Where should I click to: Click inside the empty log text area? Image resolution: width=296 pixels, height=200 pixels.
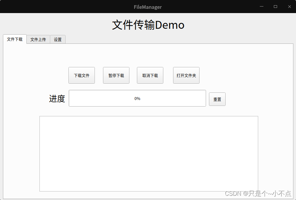149,154
